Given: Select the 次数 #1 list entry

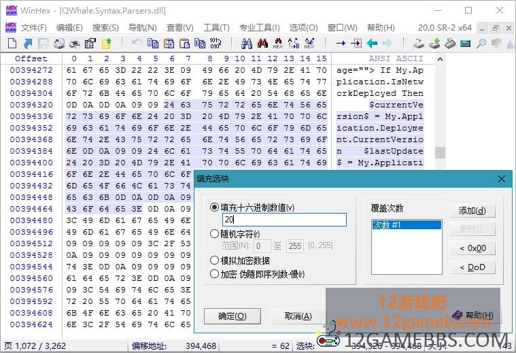Looking at the screenshot, I should click(407, 225).
